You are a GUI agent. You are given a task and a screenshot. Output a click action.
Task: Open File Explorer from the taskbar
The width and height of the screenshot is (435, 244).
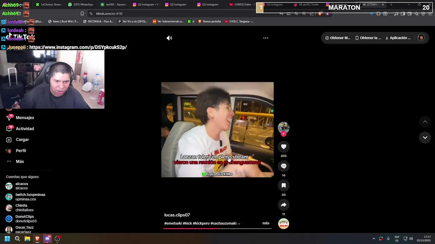[27, 239]
